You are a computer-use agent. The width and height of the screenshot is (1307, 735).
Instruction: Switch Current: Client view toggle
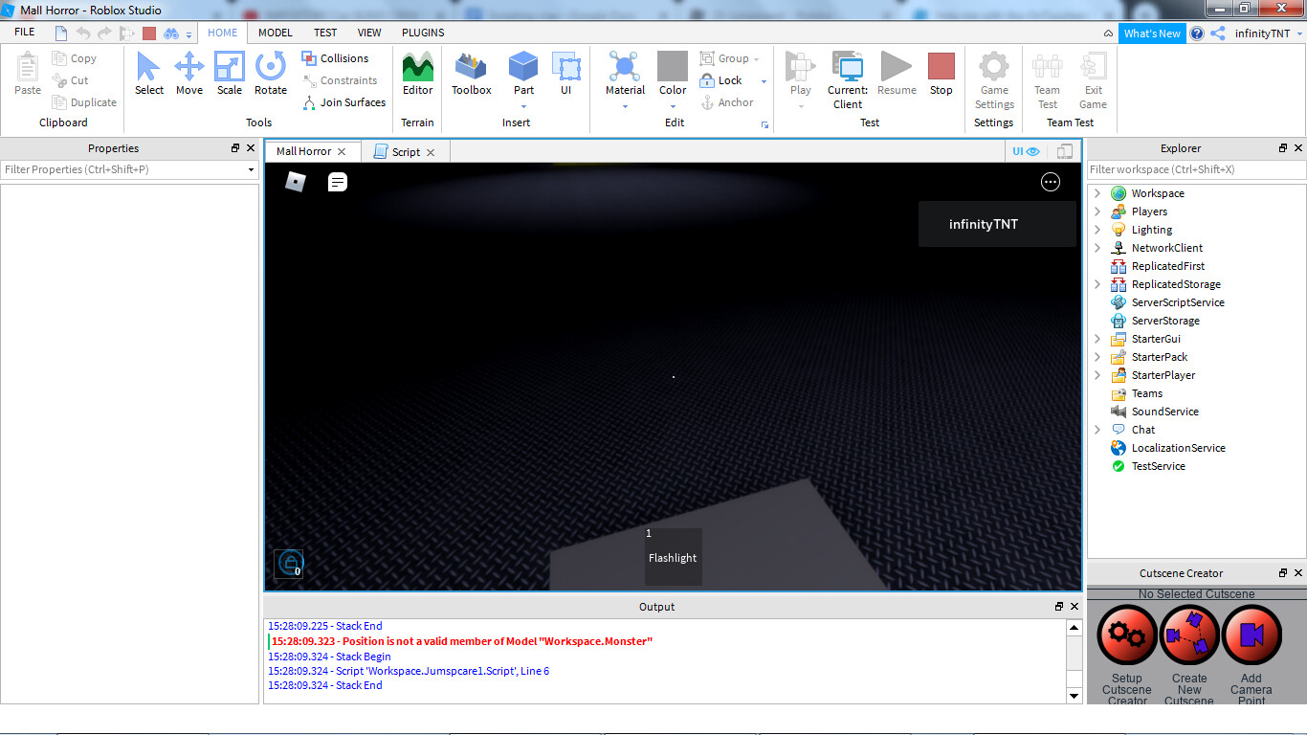click(x=848, y=79)
